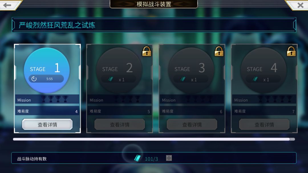Click the battle pulse ticket icon at bottom
308x173 pixels.
[137, 158]
